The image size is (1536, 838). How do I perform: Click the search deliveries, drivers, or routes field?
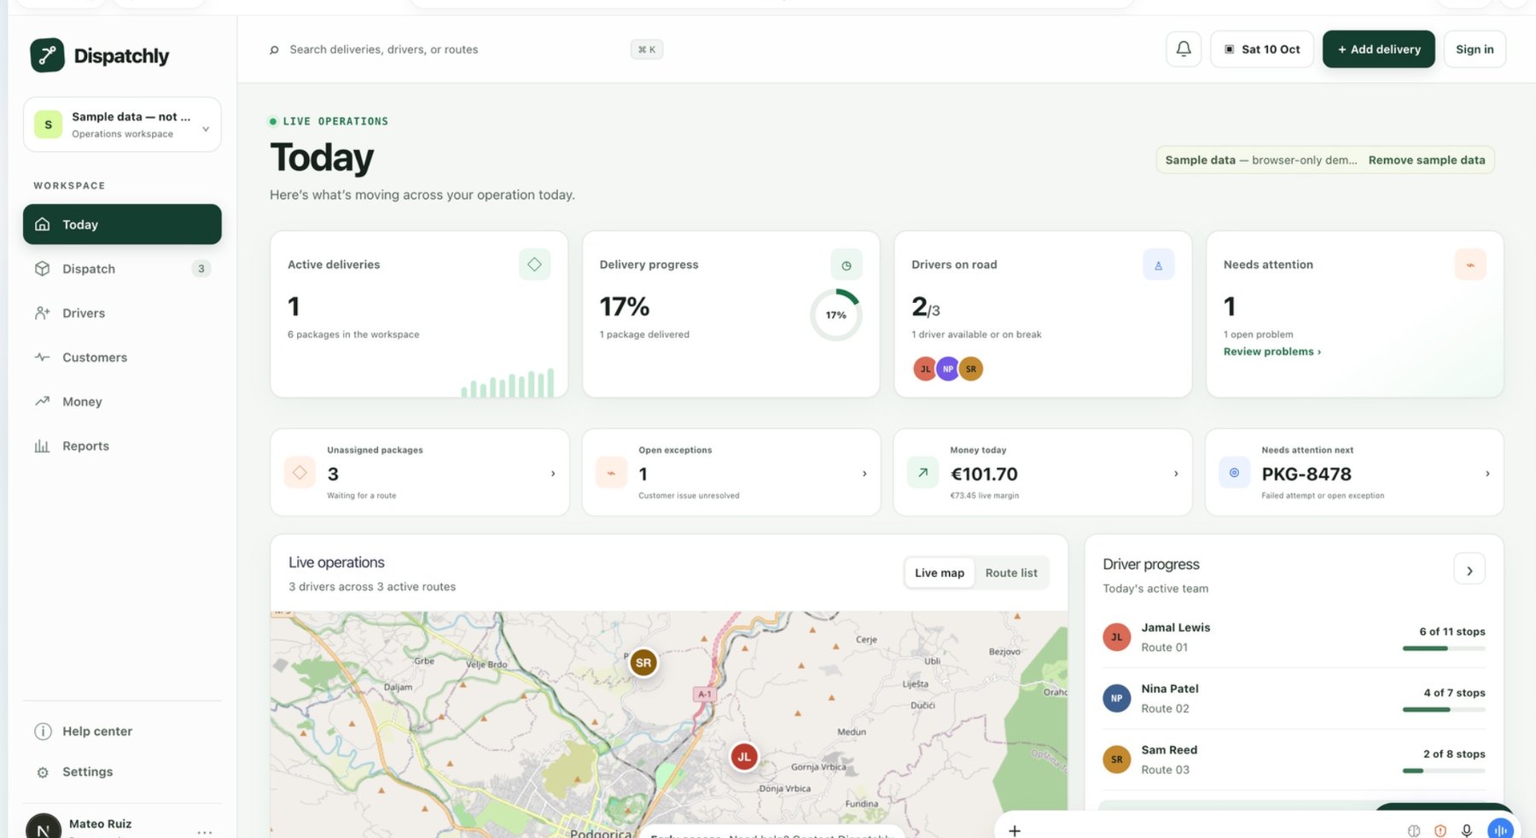[x=466, y=49]
